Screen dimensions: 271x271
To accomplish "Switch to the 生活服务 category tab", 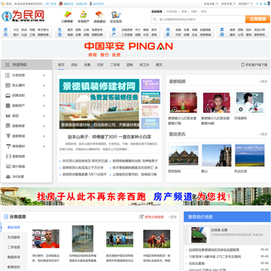I will point(14,237).
